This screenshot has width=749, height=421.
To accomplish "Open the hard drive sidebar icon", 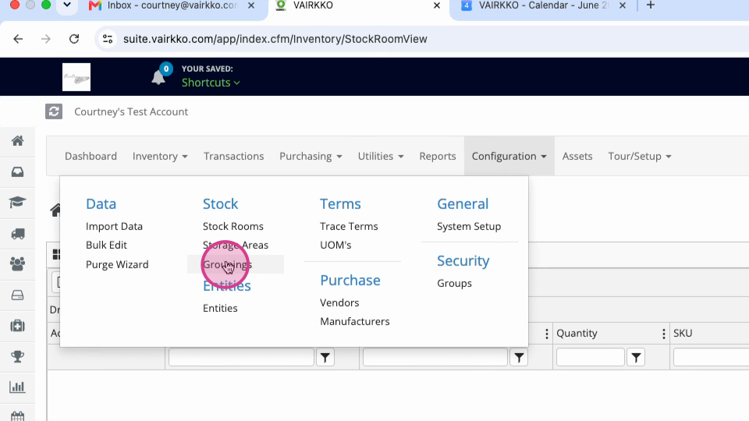I will pyautogui.click(x=18, y=295).
